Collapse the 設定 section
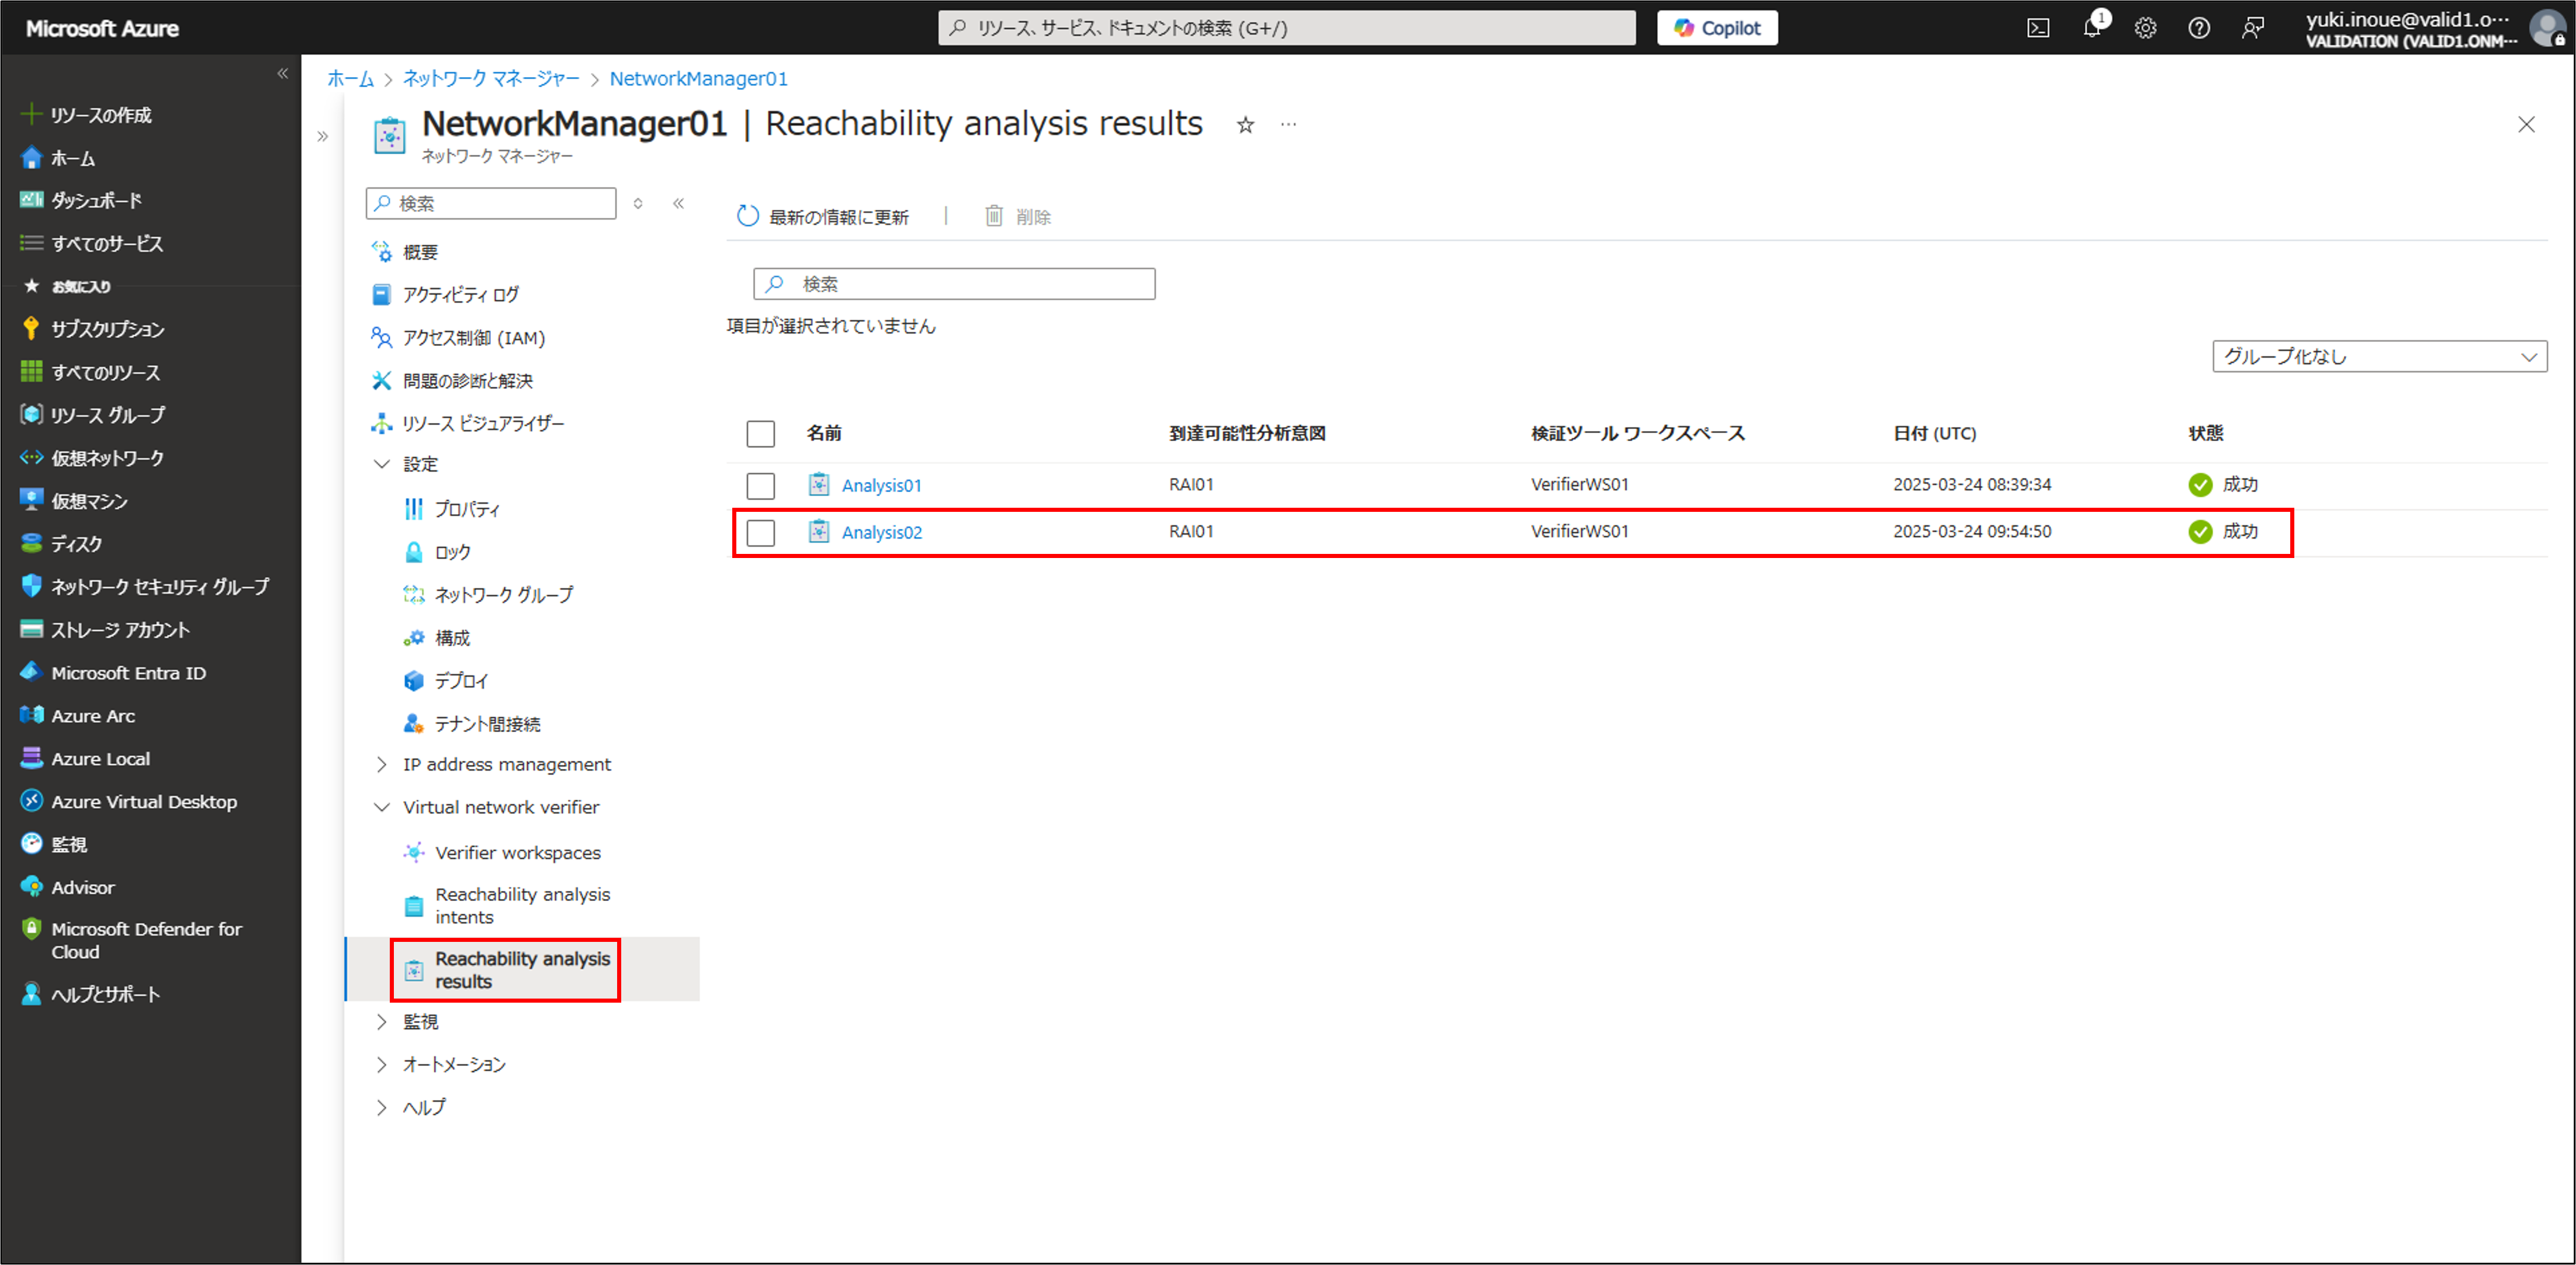The width and height of the screenshot is (2576, 1265). 381,464
